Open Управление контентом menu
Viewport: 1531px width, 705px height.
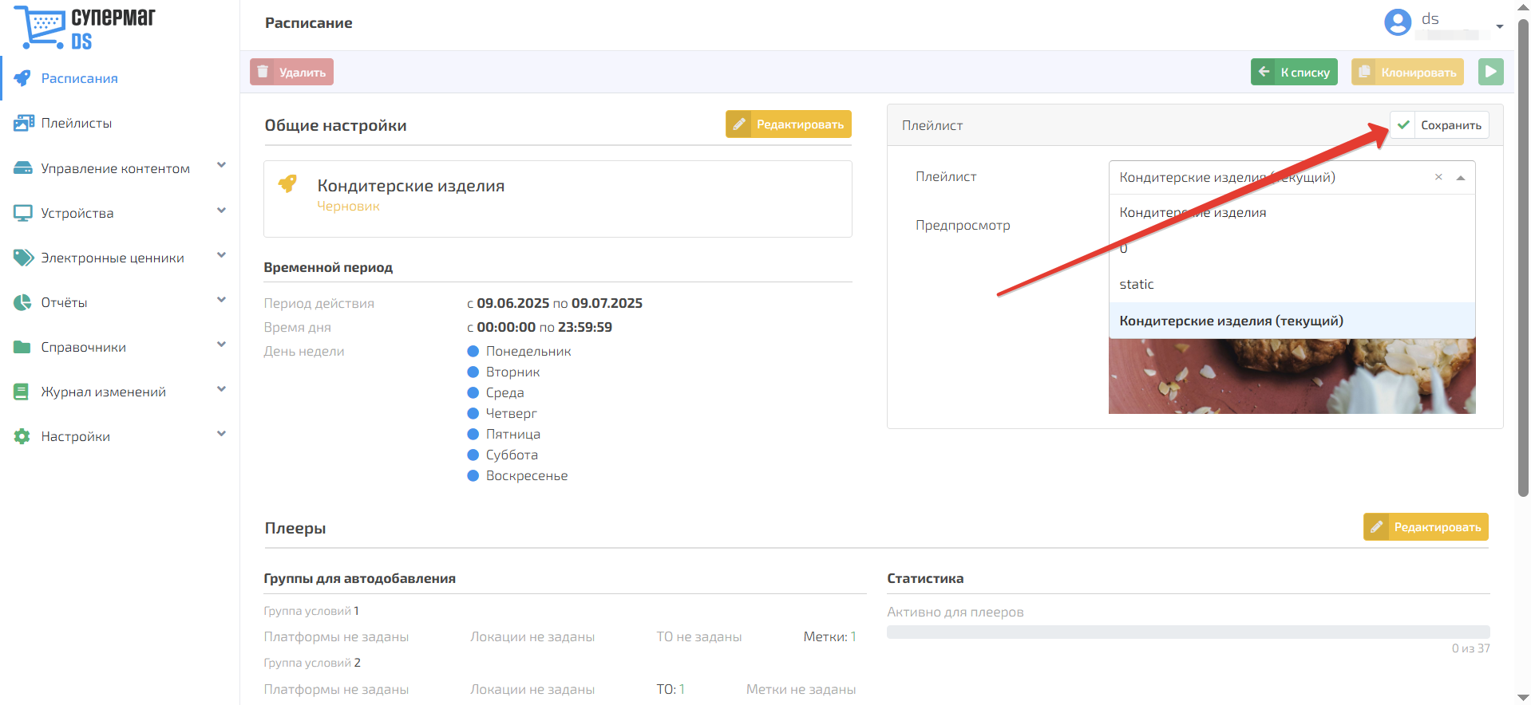[120, 168]
